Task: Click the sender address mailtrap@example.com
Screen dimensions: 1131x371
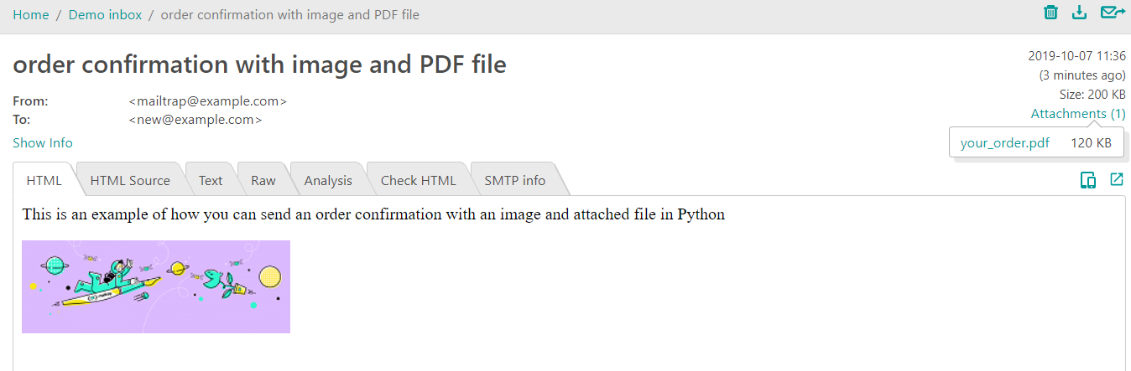Action: pos(208,101)
